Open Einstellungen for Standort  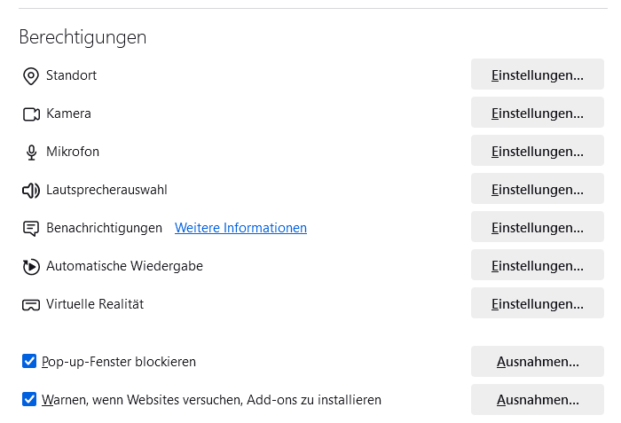(538, 74)
